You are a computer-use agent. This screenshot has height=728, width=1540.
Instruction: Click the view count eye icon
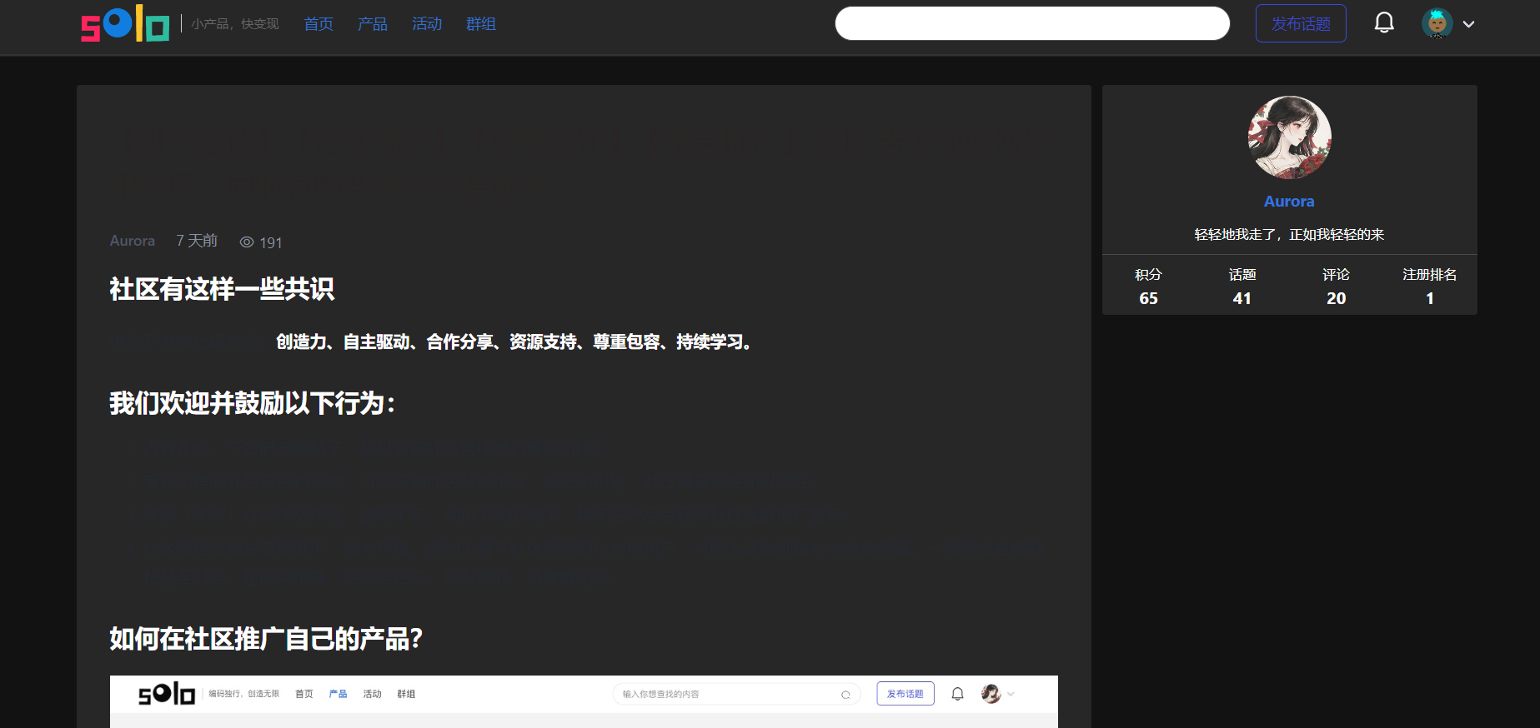point(247,242)
